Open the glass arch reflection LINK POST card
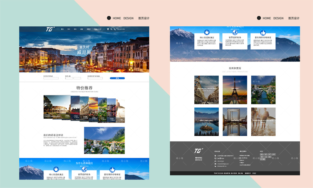Viewport: 313px width, 188px height. tap(235, 122)
